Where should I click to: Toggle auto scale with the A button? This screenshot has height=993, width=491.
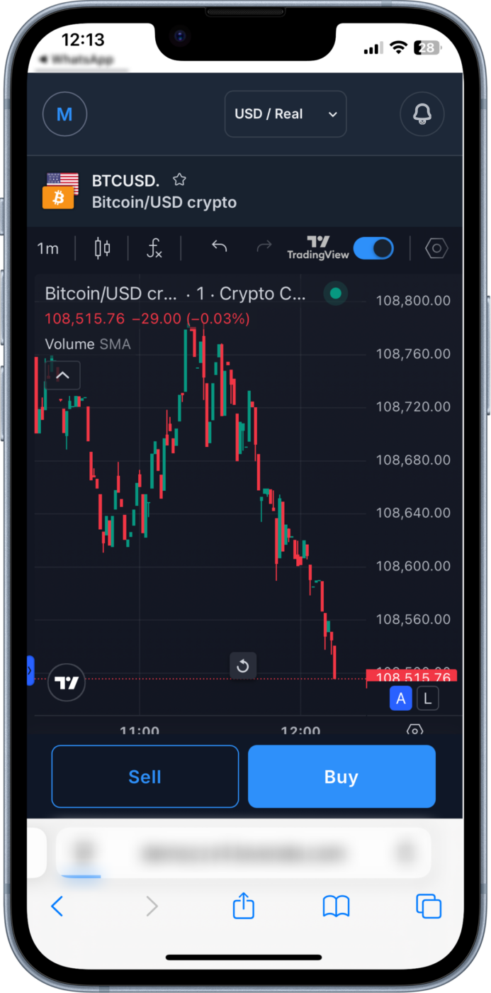tap(400, 699)
